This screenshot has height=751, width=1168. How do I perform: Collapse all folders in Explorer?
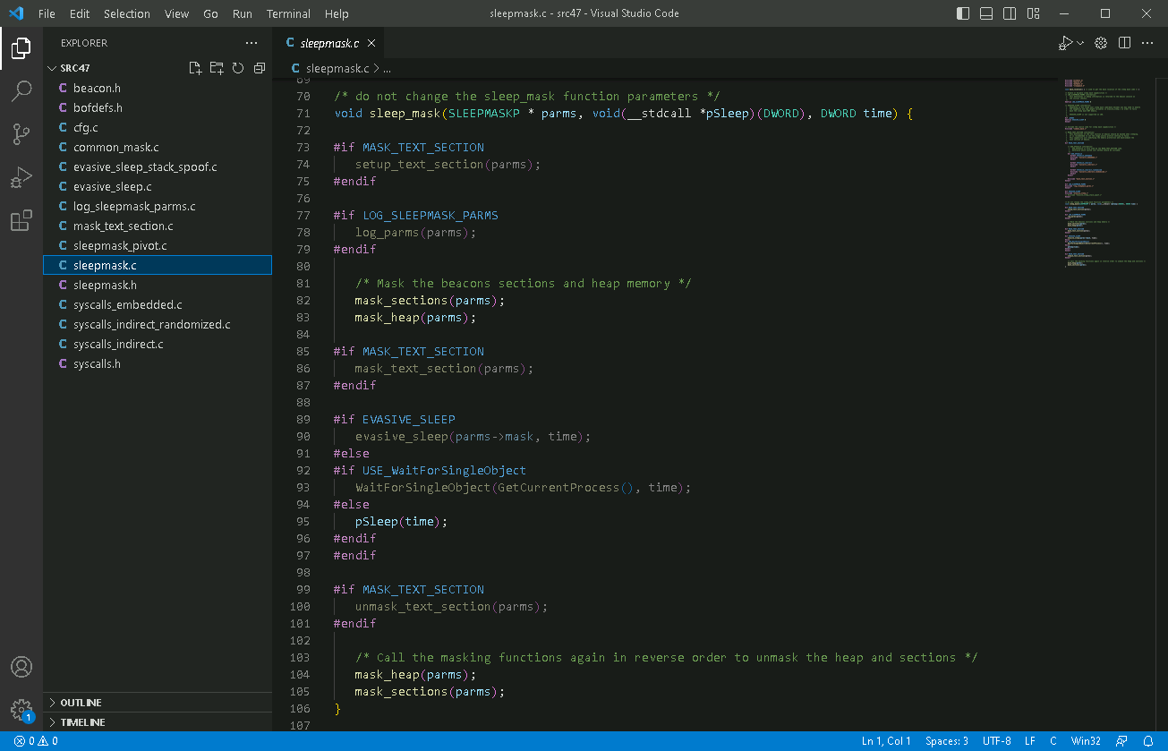point(260,68)
